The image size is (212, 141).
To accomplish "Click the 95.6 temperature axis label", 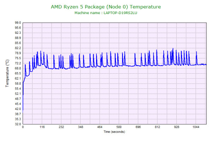I will 18,28.
